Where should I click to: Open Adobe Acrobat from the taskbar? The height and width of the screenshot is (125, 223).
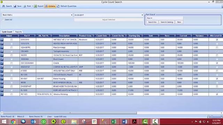pos(134,122)
